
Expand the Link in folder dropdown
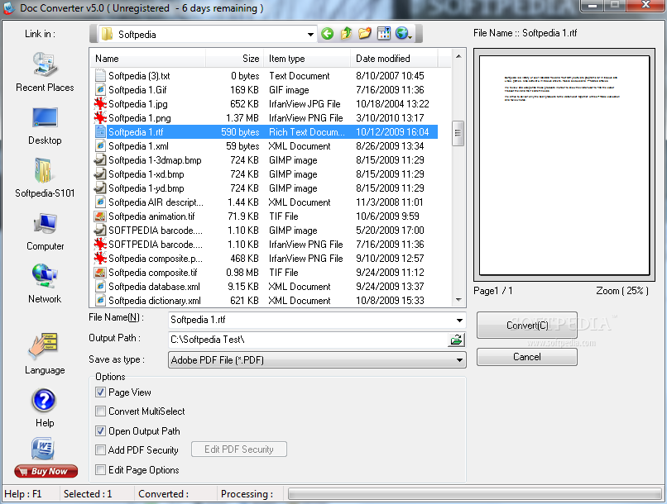310,35
